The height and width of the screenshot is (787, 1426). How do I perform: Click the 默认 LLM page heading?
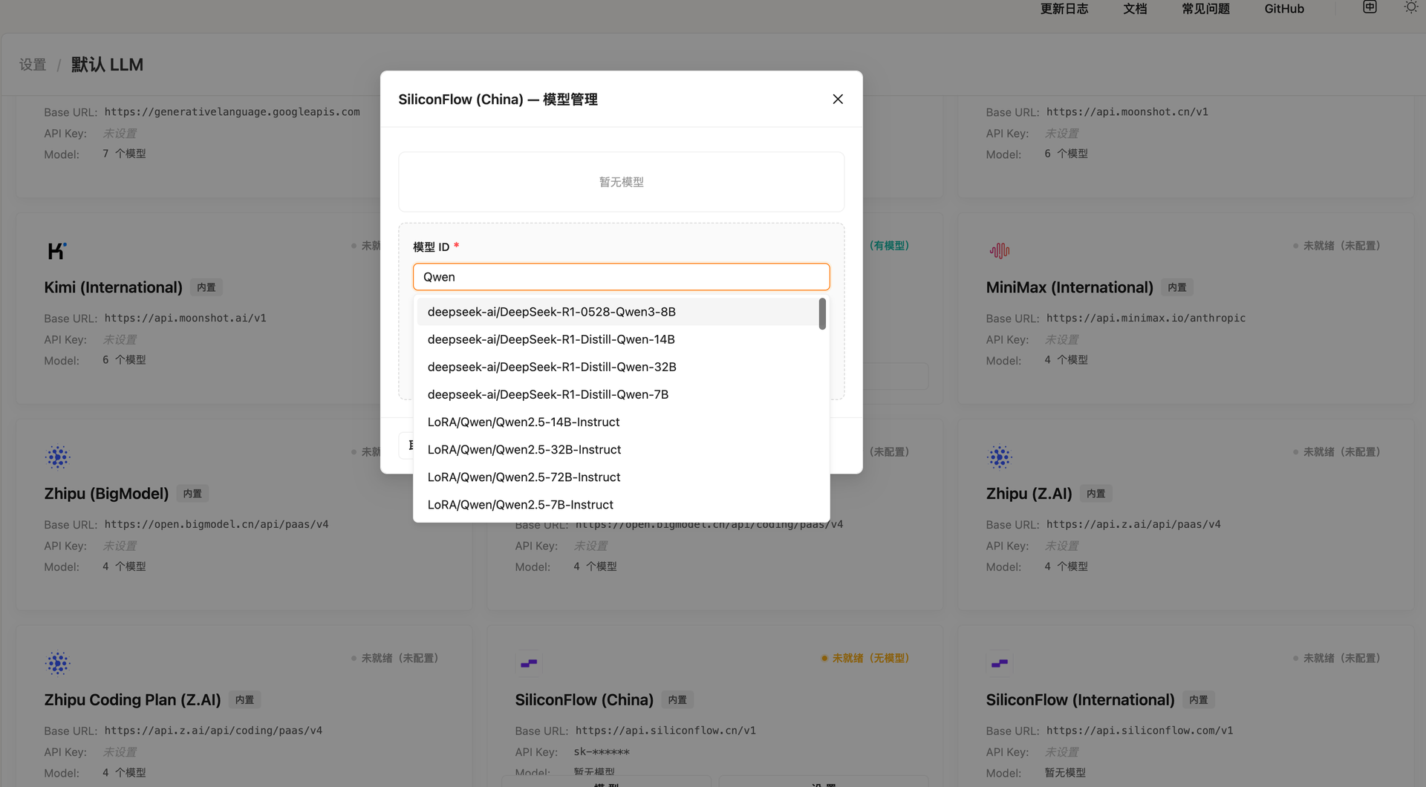tap(107, 65)
